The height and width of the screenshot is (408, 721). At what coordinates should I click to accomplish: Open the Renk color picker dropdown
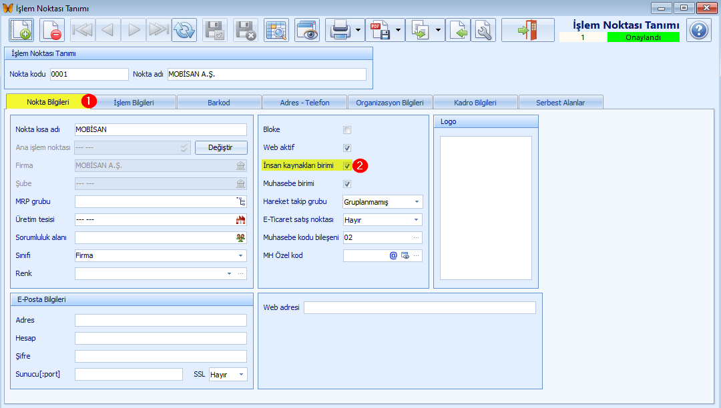coord(229,274)
